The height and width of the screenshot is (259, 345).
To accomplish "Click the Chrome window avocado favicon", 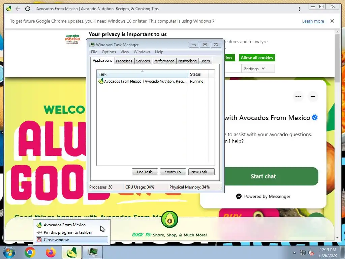I will click(x=9, y=9).
